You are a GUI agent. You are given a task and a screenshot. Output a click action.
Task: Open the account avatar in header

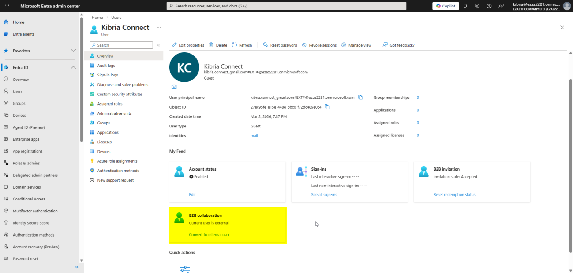pos(567,6)
